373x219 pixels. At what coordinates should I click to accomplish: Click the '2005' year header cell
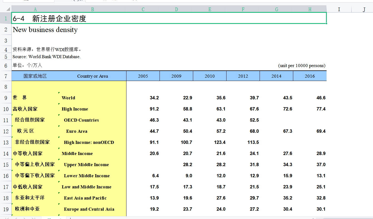[x=143, y=76]
